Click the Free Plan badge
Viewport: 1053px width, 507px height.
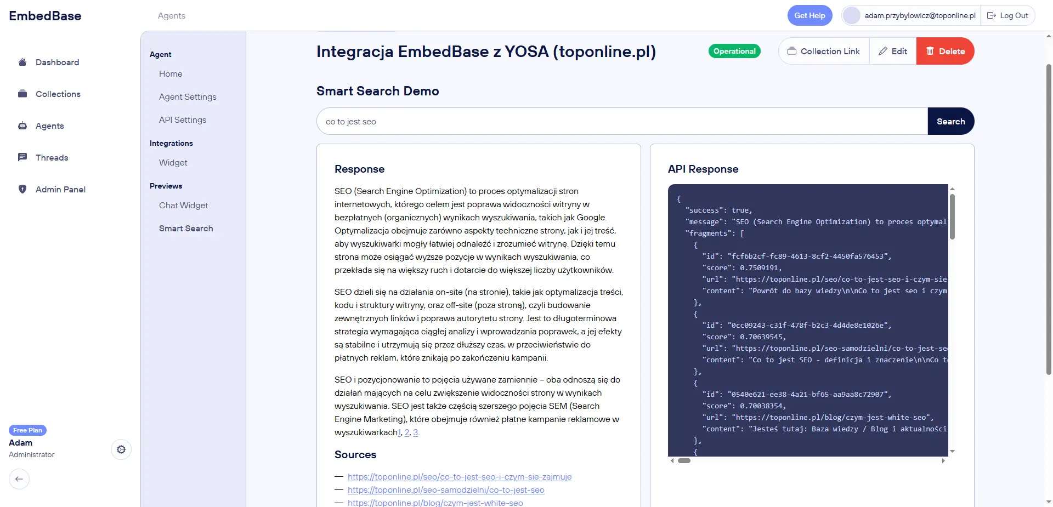coord(27,430)
